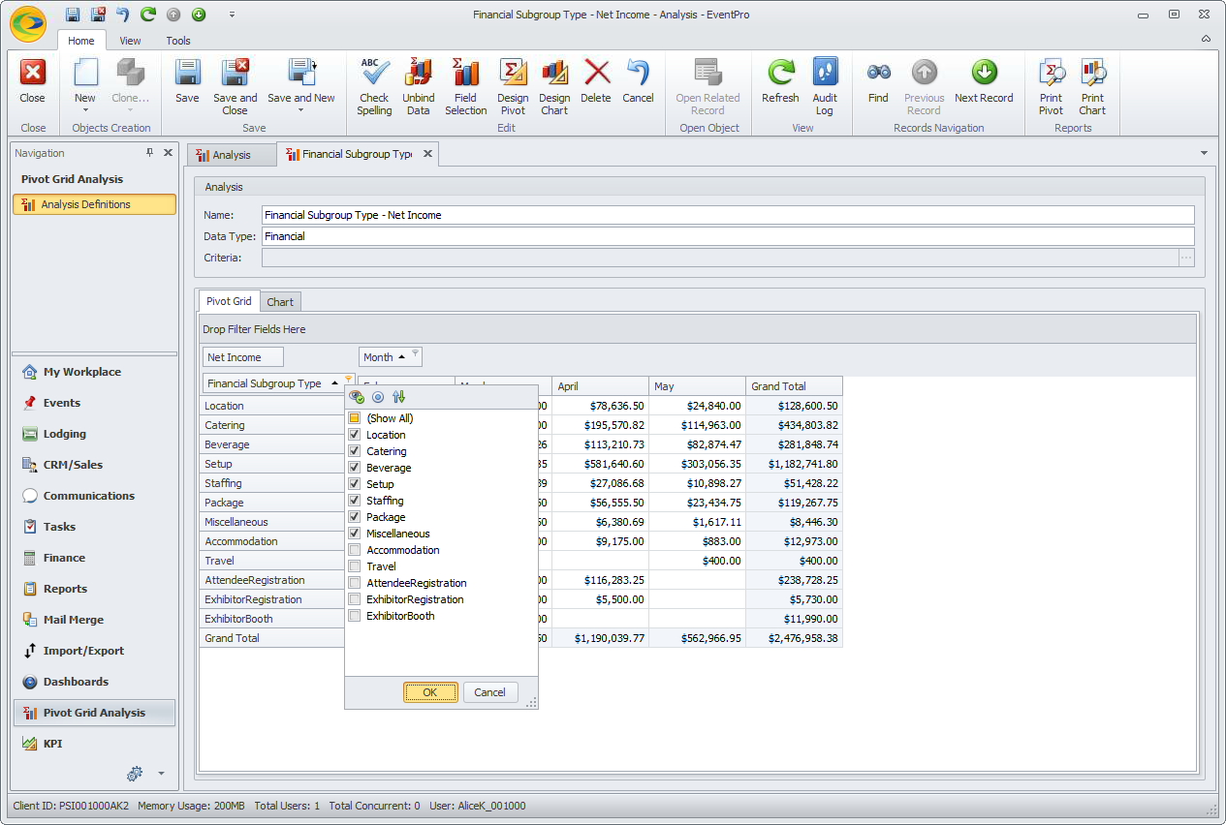The image size is (1226, 825).
Task: Open Analysis Definitions in navigation
Action: coord(94,204)
